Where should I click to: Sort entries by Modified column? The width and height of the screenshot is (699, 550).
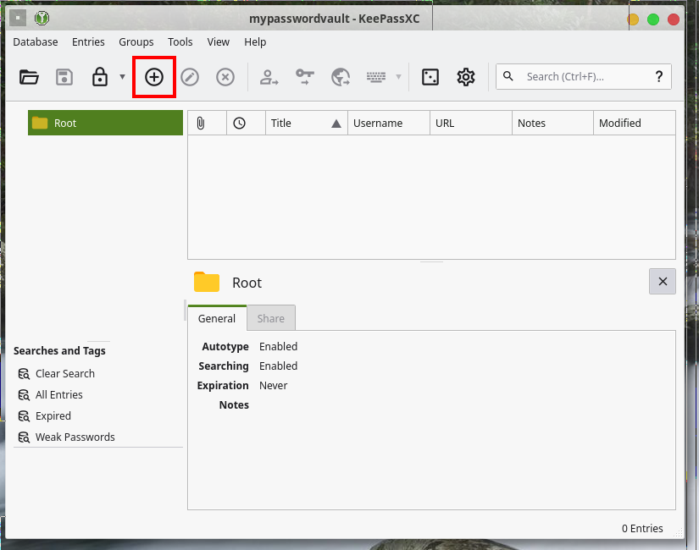[x=635, y=123]
